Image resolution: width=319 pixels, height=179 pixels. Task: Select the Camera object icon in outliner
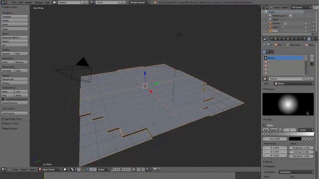tap(270, 23)
